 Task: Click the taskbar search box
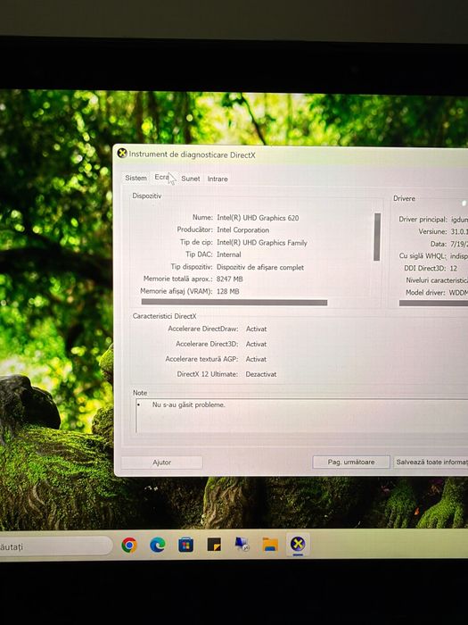[55, 546]
